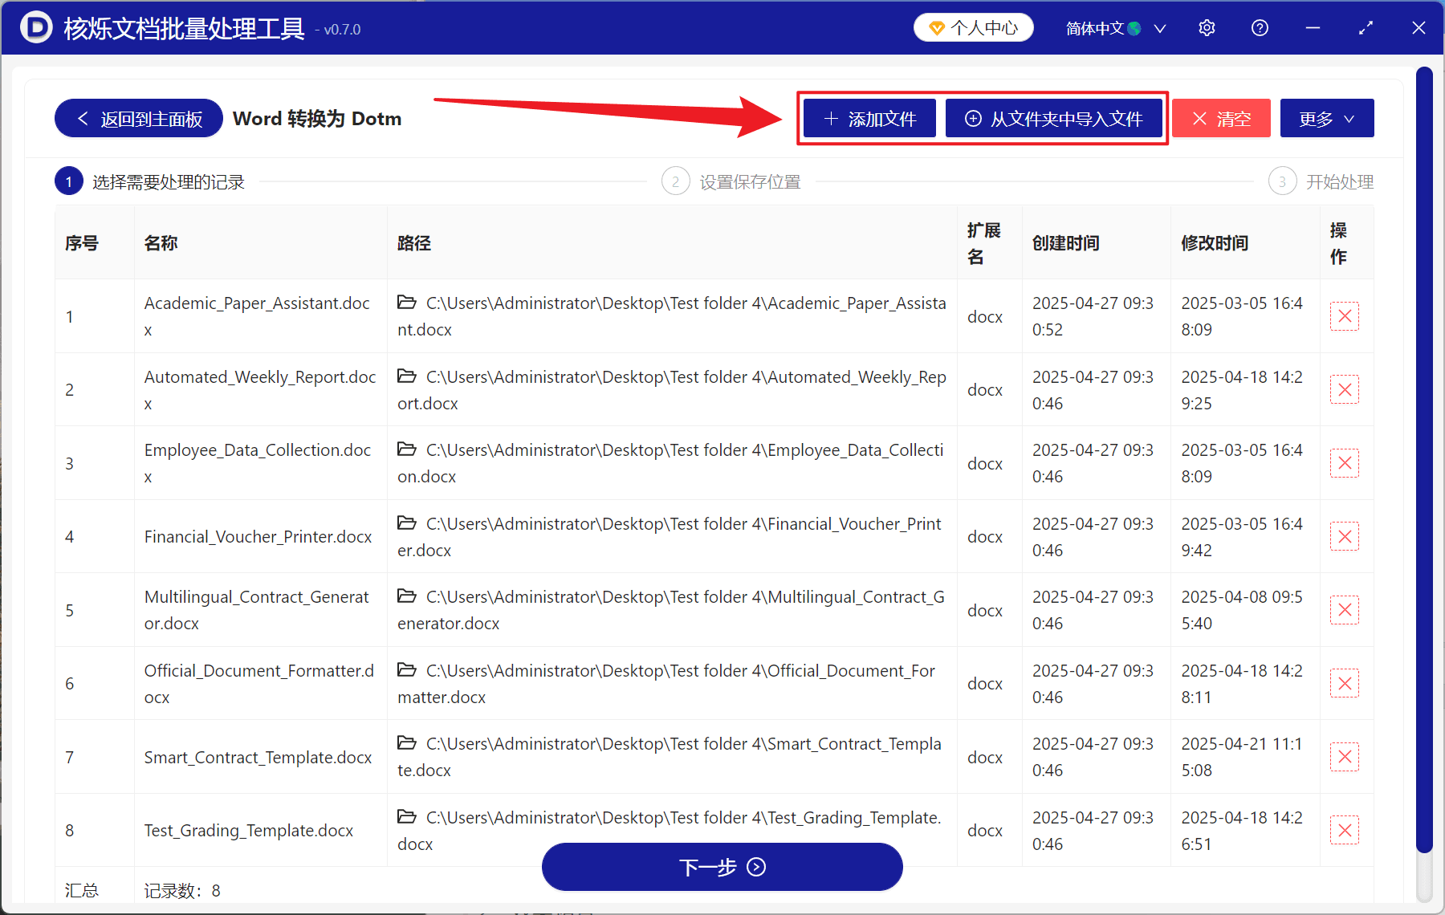Click 添加文件 to add files
Screen dimensions: 1445x915
click(x=870, y=119)
